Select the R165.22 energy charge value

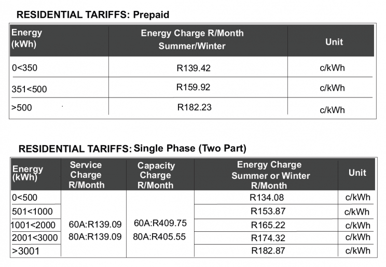click(267, 226)
